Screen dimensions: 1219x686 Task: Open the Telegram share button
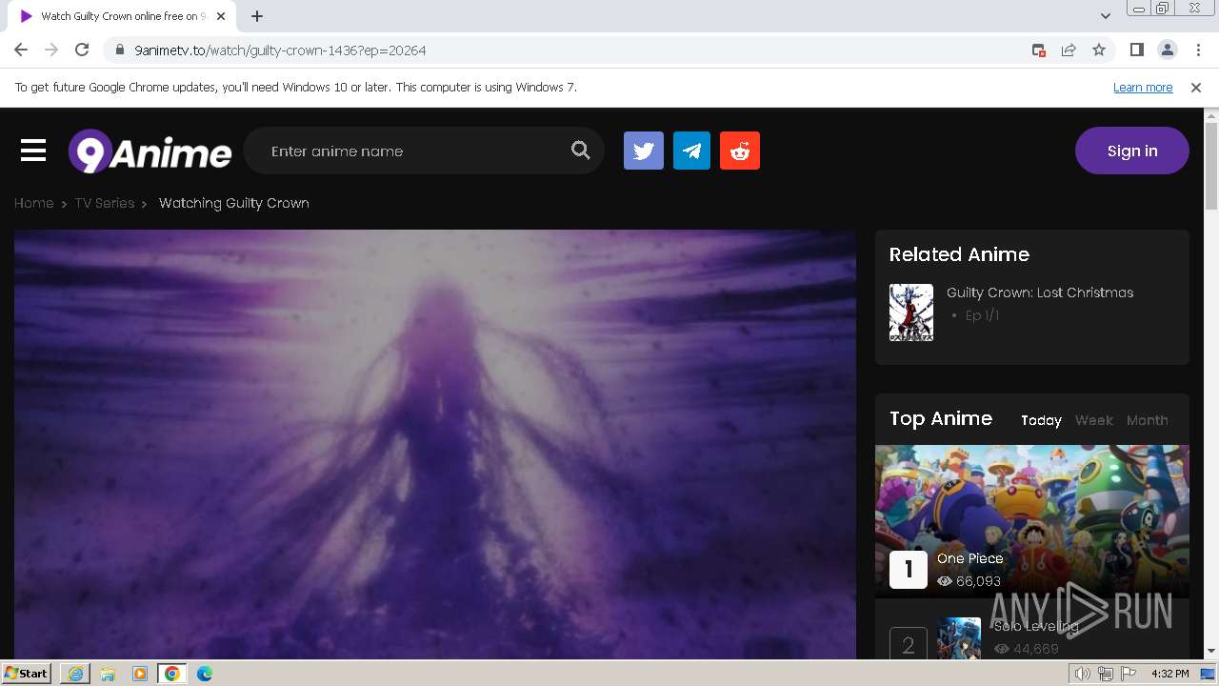(x=691, y=151)
